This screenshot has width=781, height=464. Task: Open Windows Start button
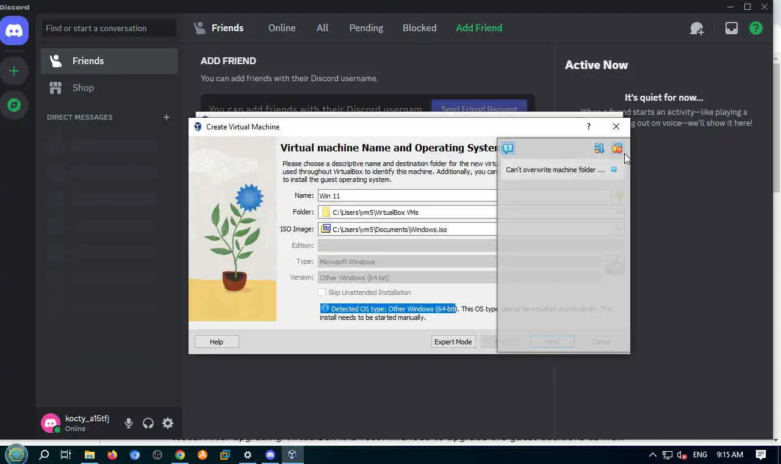(x=16, y=454)
